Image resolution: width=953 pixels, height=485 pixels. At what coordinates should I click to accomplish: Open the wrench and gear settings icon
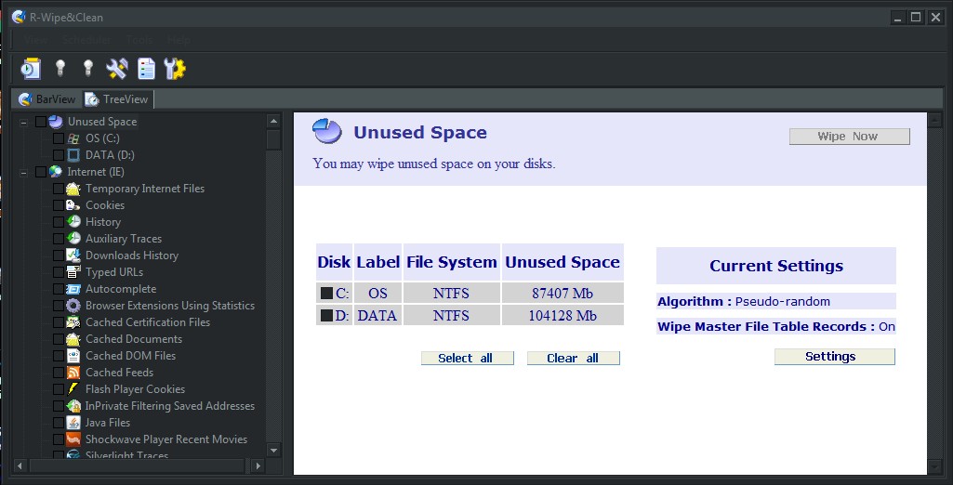(x=175, y=68)
